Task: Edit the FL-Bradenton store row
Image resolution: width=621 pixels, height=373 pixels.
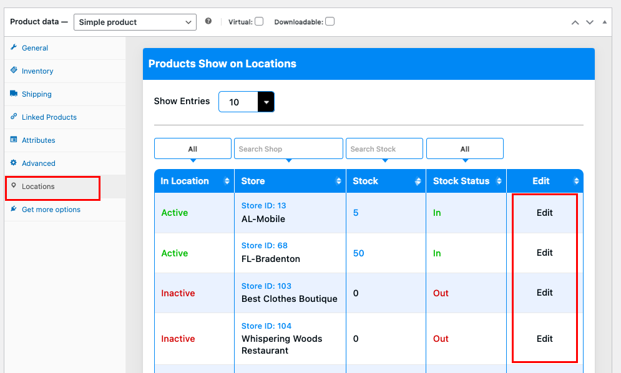Action: point(545,253)
